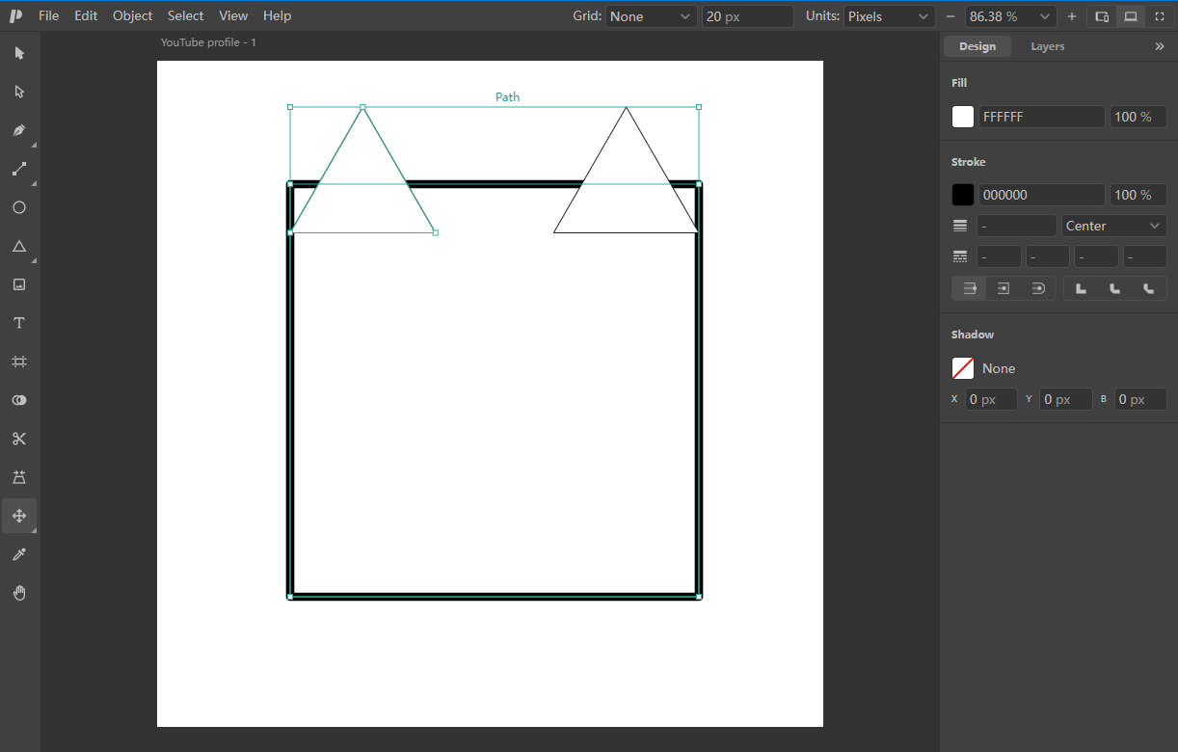Click the thick black square's bottom edge

click(x=495, y=596)
